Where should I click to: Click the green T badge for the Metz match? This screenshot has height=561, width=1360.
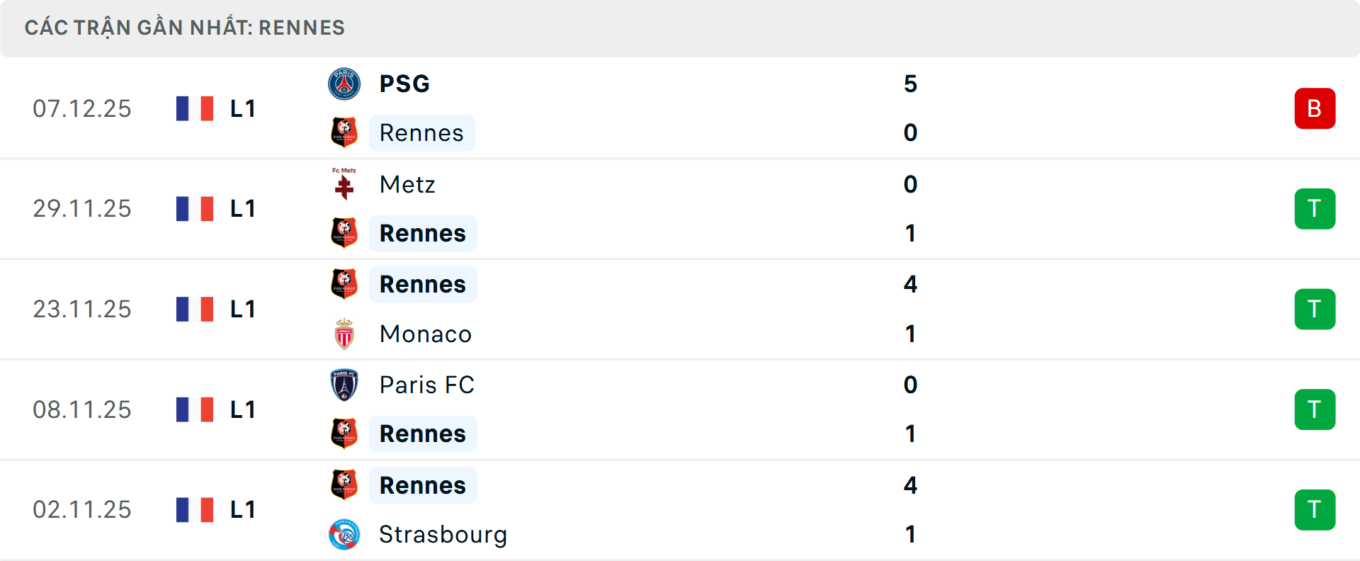pos(1315,208)
